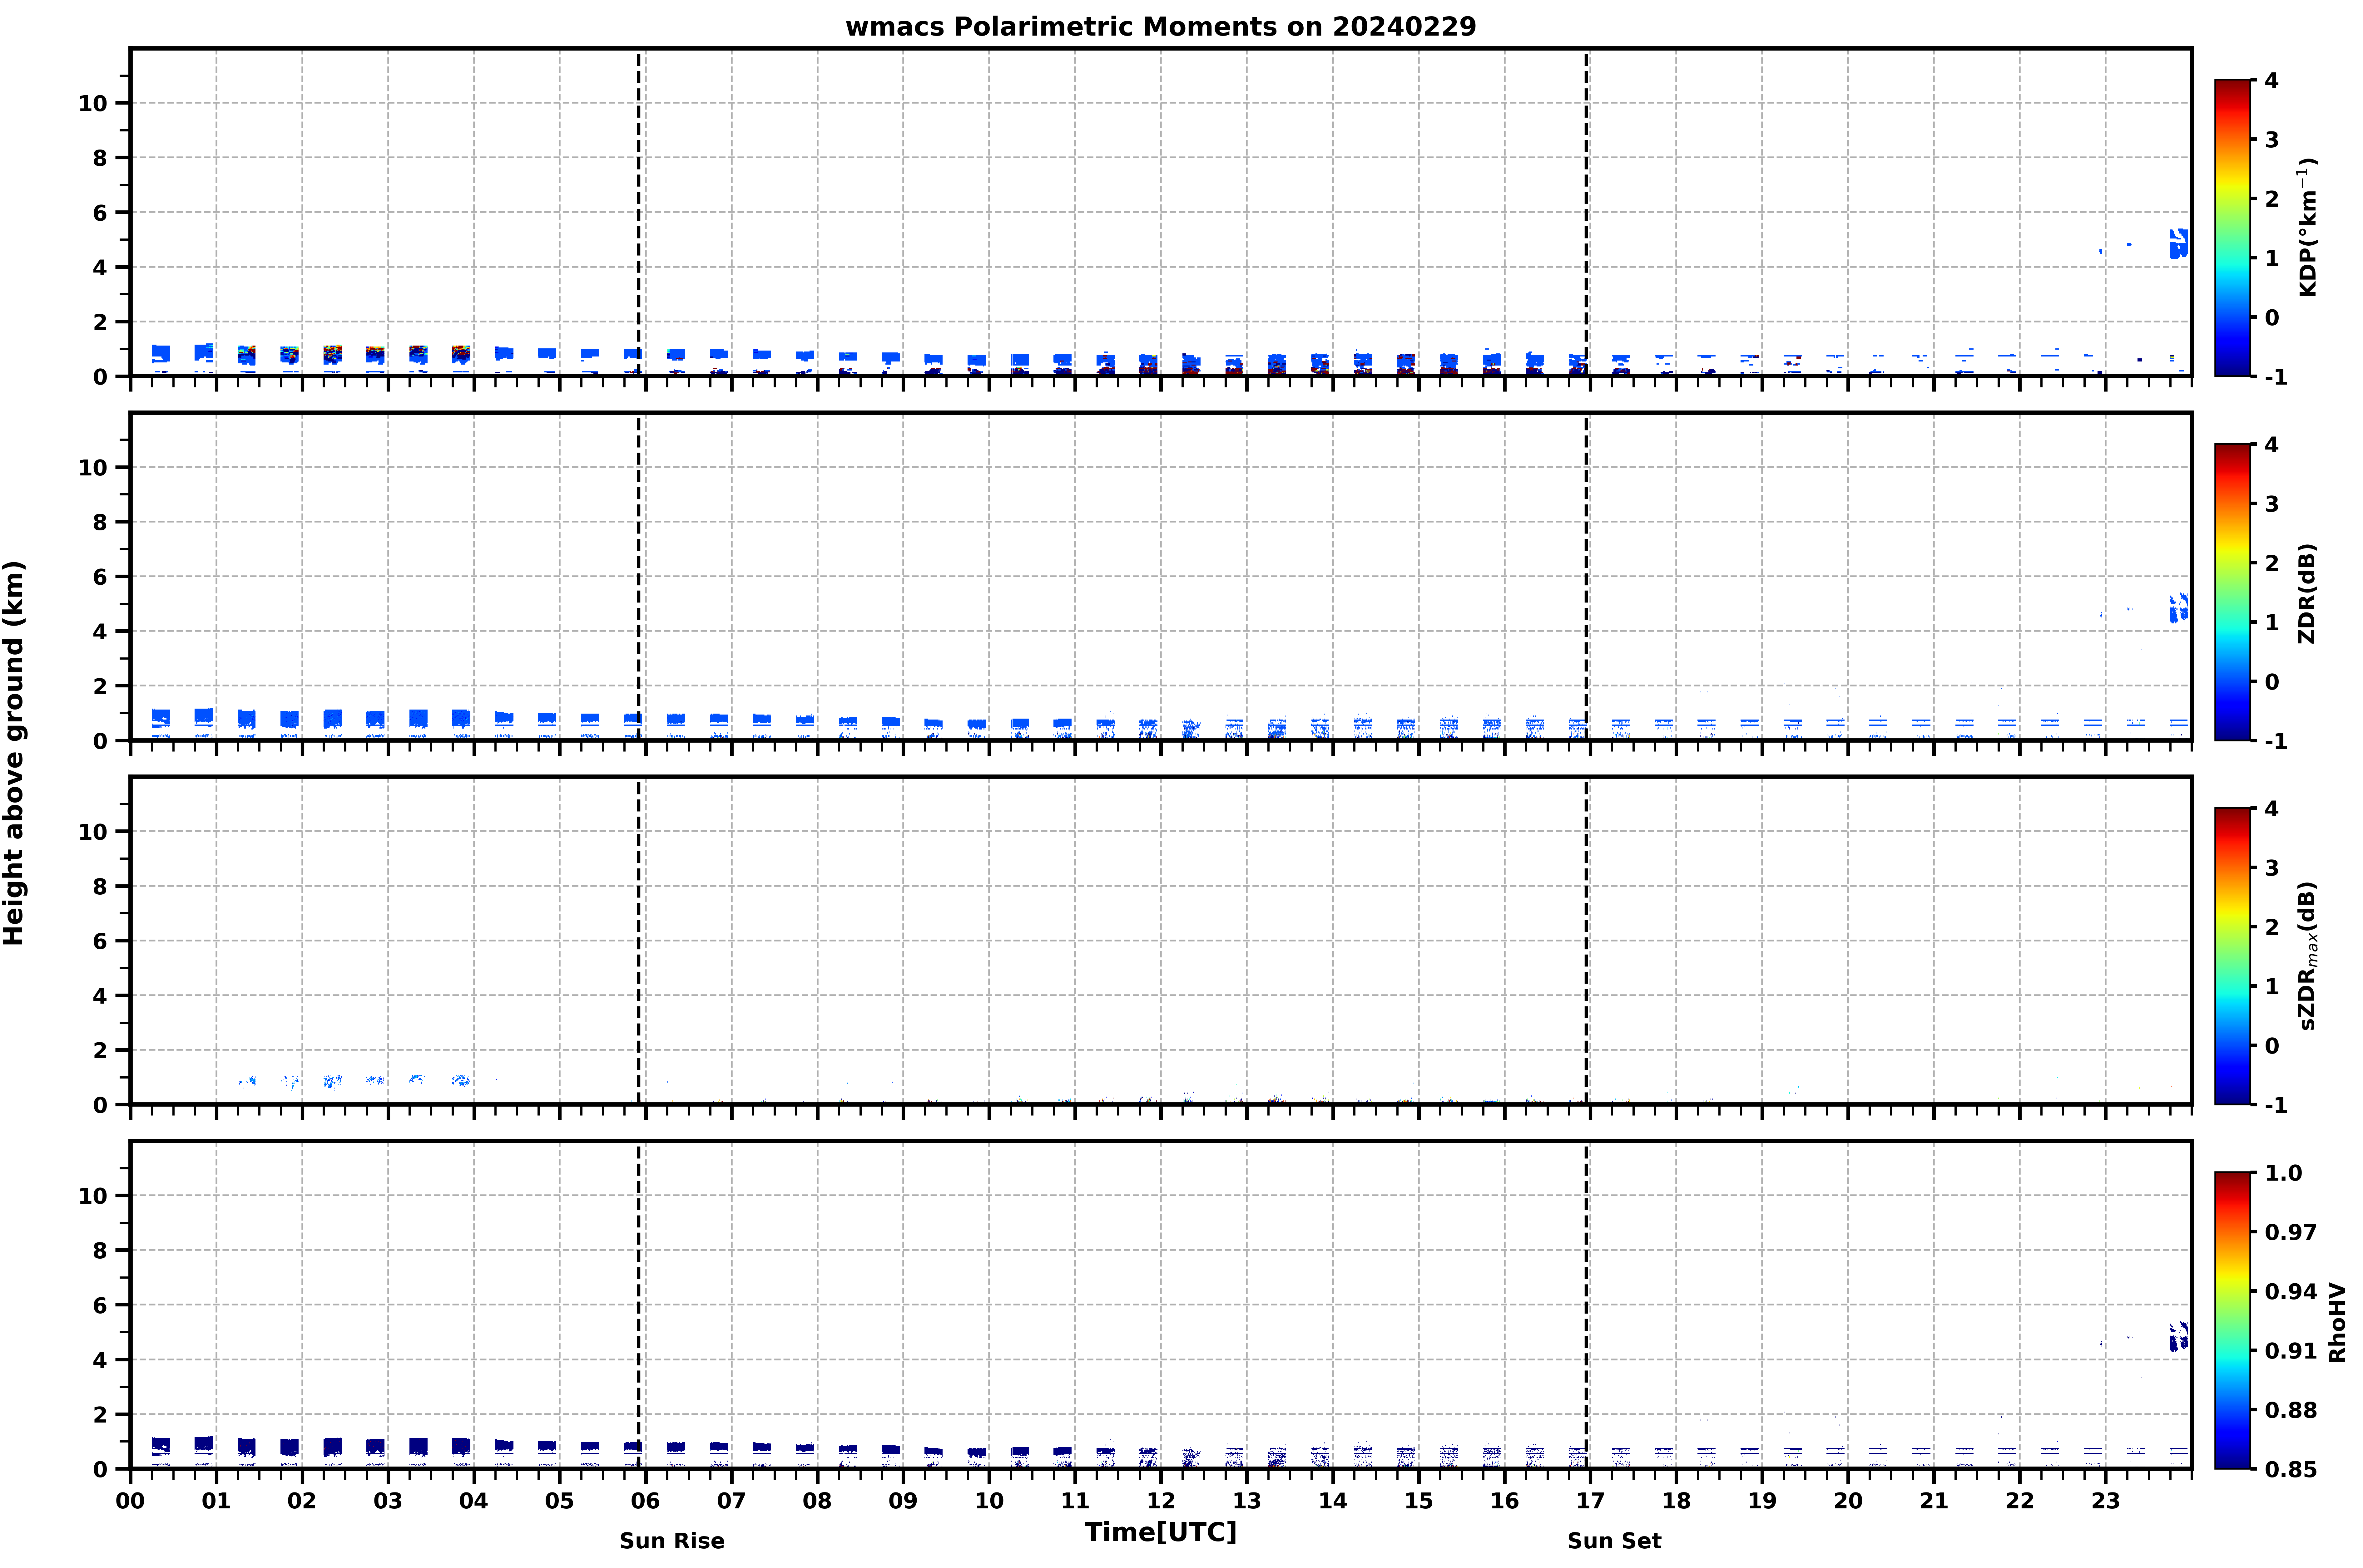Screen dimensions: 2363x1568
Task: Click the sunrise dashed line in ZDR panel
Action: coord(638,577)
